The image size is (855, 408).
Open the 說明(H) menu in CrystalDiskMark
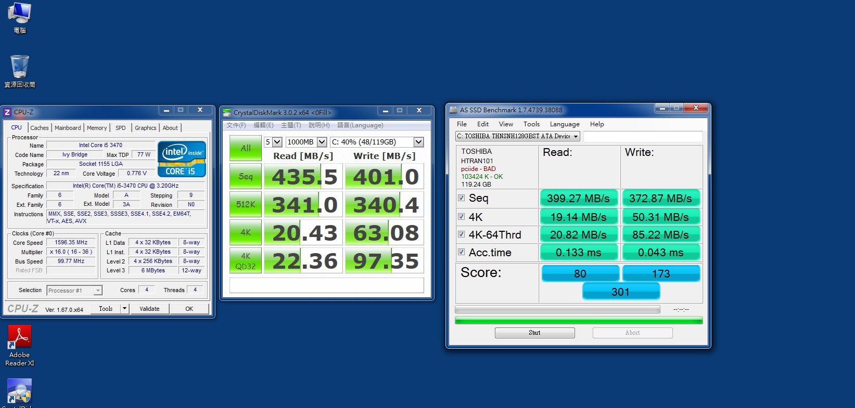pyautogui.click(x=319, y=125)
